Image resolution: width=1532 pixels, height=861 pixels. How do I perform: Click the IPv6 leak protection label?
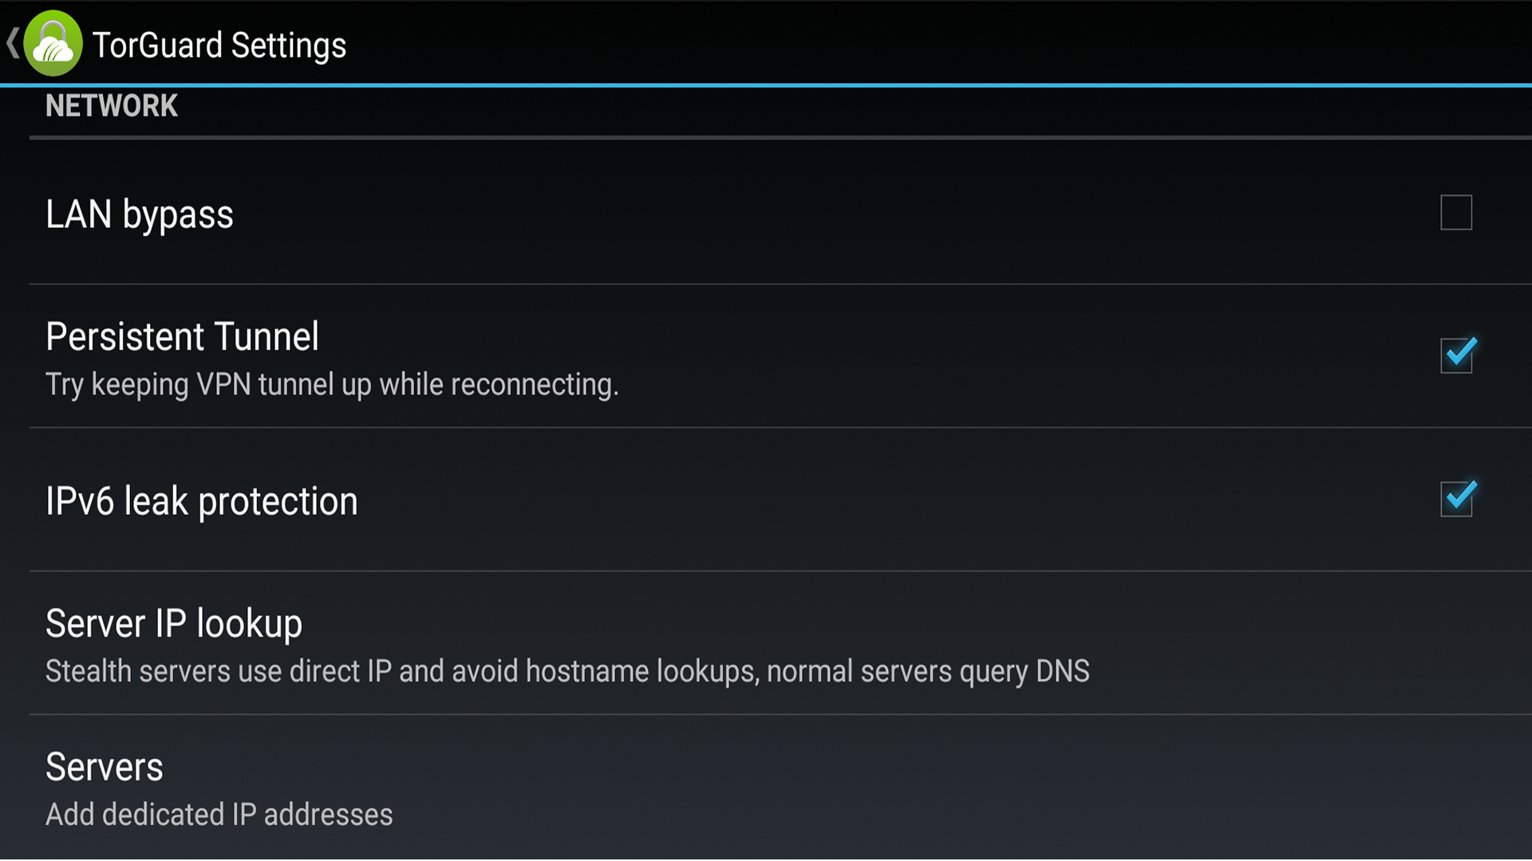[201, 501]
